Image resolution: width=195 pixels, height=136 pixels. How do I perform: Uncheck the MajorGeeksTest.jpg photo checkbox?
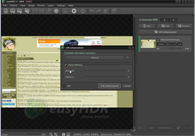coord(158,39)
